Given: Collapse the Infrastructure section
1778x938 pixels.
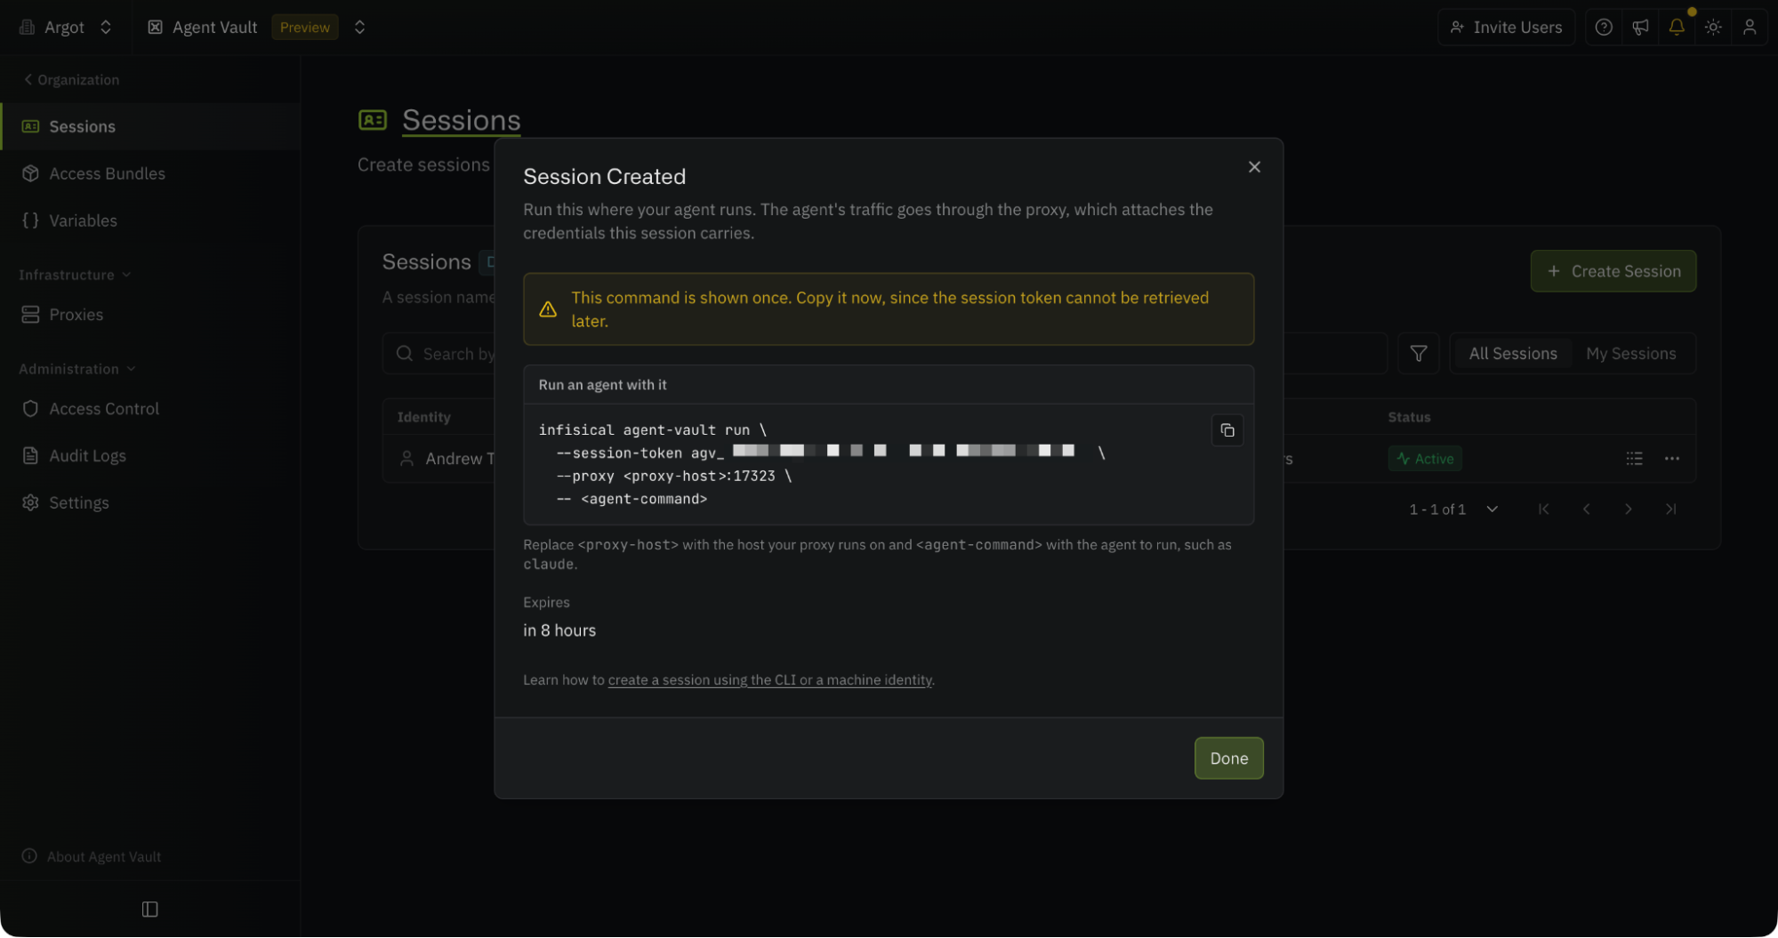Looking at the screenshot, I should coord(75,275).
